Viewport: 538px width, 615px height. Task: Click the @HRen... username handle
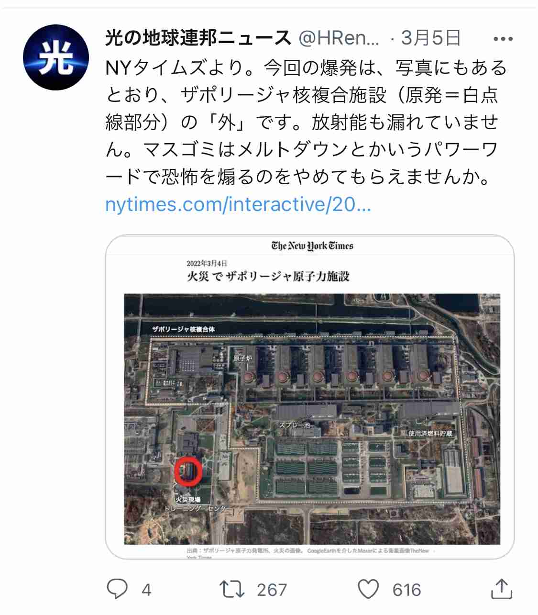339,38
